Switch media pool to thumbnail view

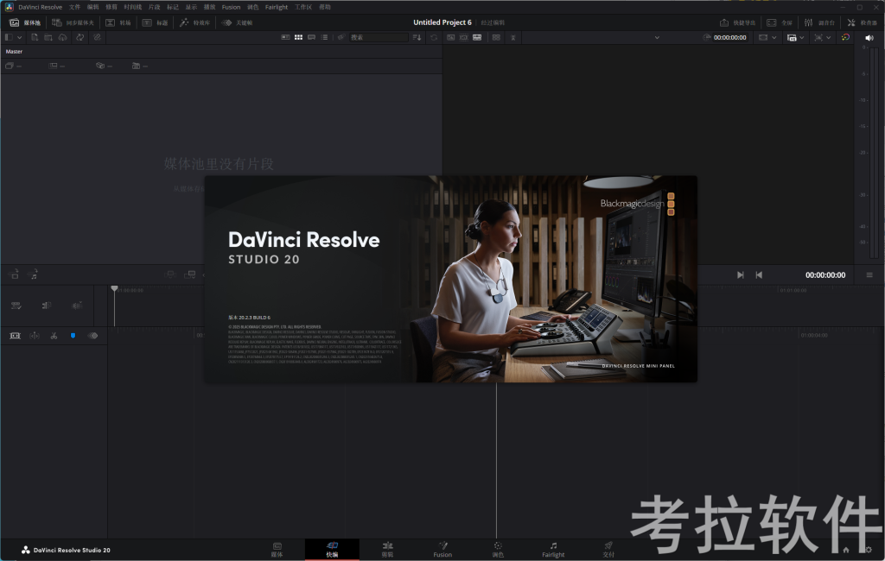(297, 37)
